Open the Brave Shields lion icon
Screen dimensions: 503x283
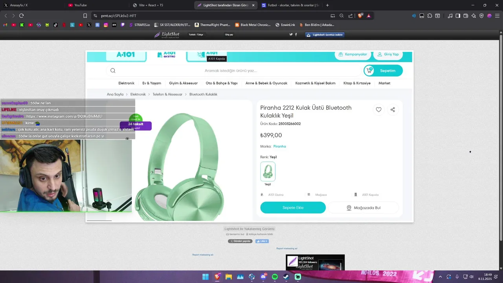[360, 16]
